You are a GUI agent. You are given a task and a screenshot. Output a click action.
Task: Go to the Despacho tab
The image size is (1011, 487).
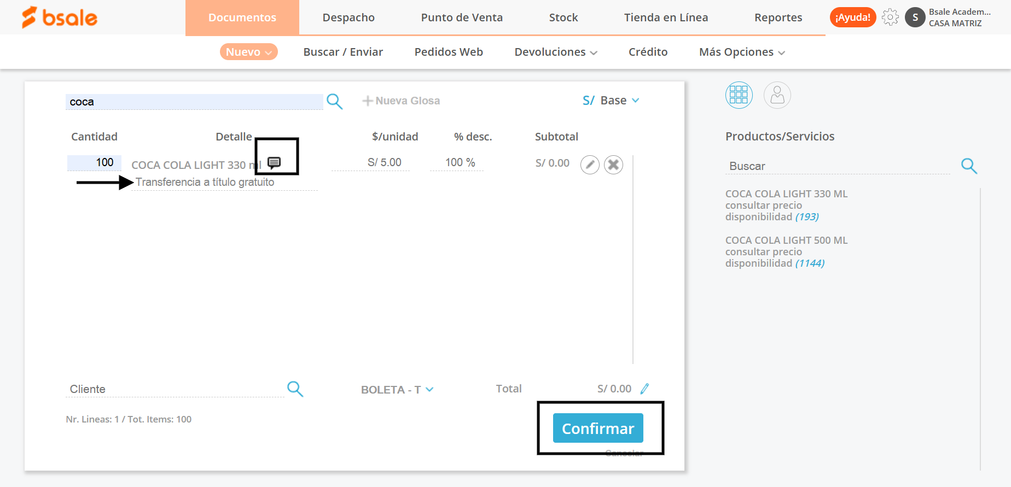coord(348,17)
